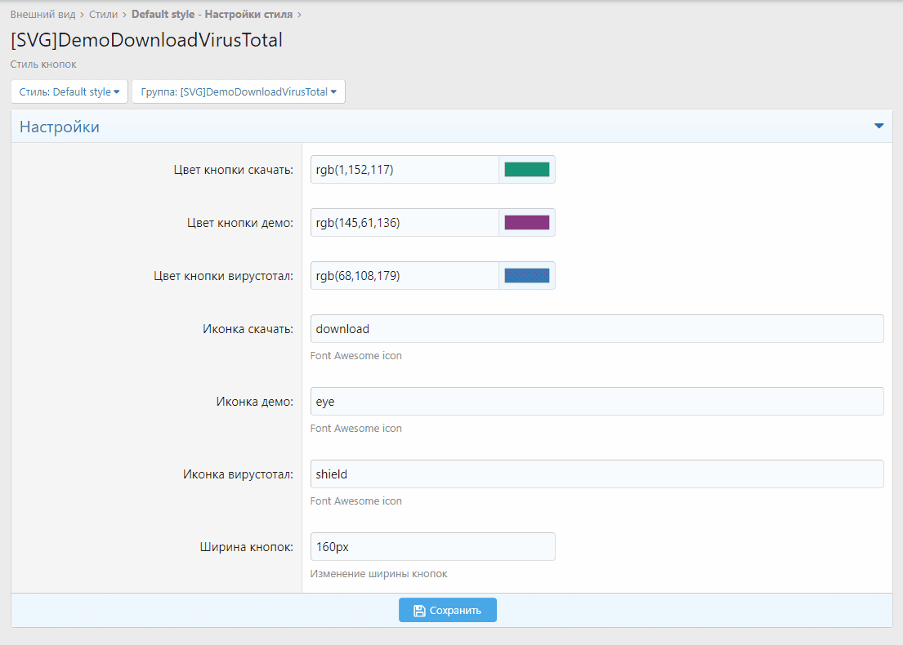Open the purple demo button color swatch
Viewport: 903px width, 645px height.
coord(526,223)
